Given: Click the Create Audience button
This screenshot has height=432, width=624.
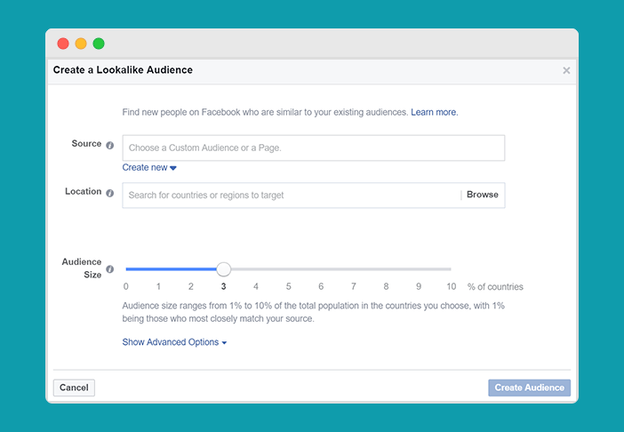Looking at the screenshot, I should point(529,388).
